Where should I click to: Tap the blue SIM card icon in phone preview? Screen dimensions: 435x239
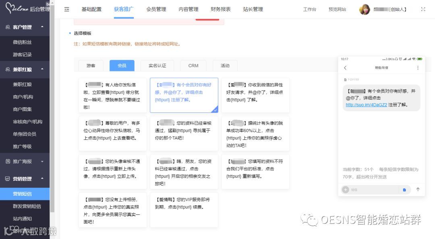(404, 190)
